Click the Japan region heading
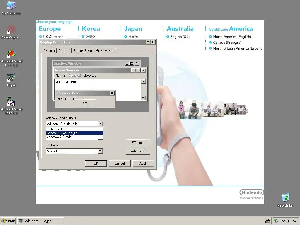Image resolution: width=300 pixels, height=225 pixels. coord(133,29)
